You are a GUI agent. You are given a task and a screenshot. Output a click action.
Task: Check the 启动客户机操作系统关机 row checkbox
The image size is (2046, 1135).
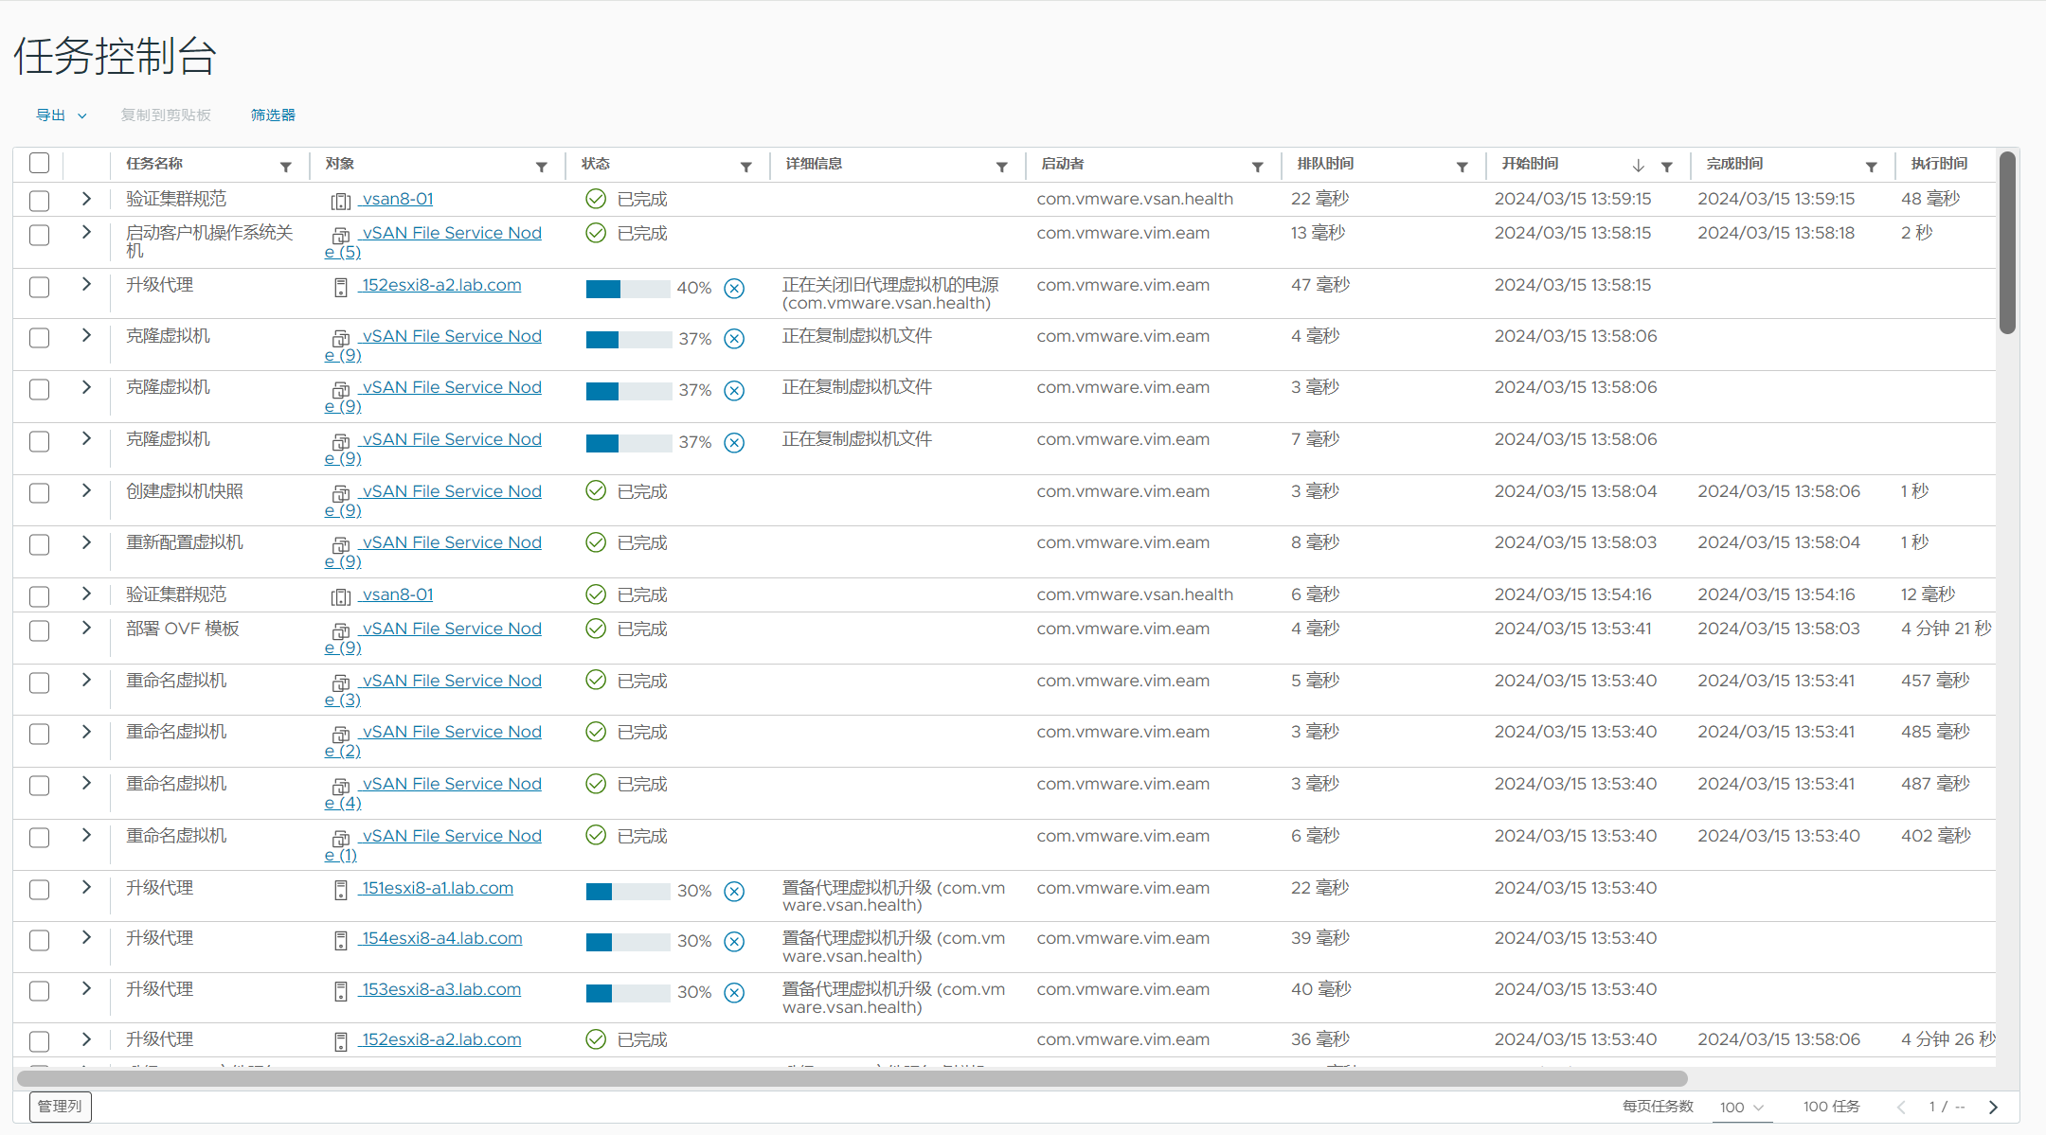pyautogui.click(x=39, y=235)
